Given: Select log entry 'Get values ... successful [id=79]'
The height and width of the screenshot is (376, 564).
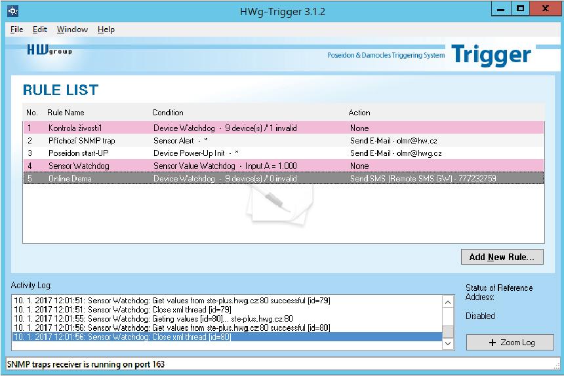Looking at the screenshot, I should [228, 300].
